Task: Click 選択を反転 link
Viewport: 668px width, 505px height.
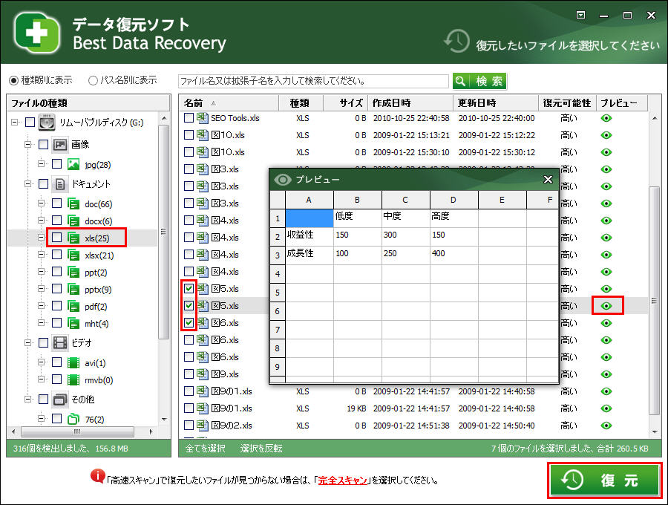Action: tap(261, 449)
